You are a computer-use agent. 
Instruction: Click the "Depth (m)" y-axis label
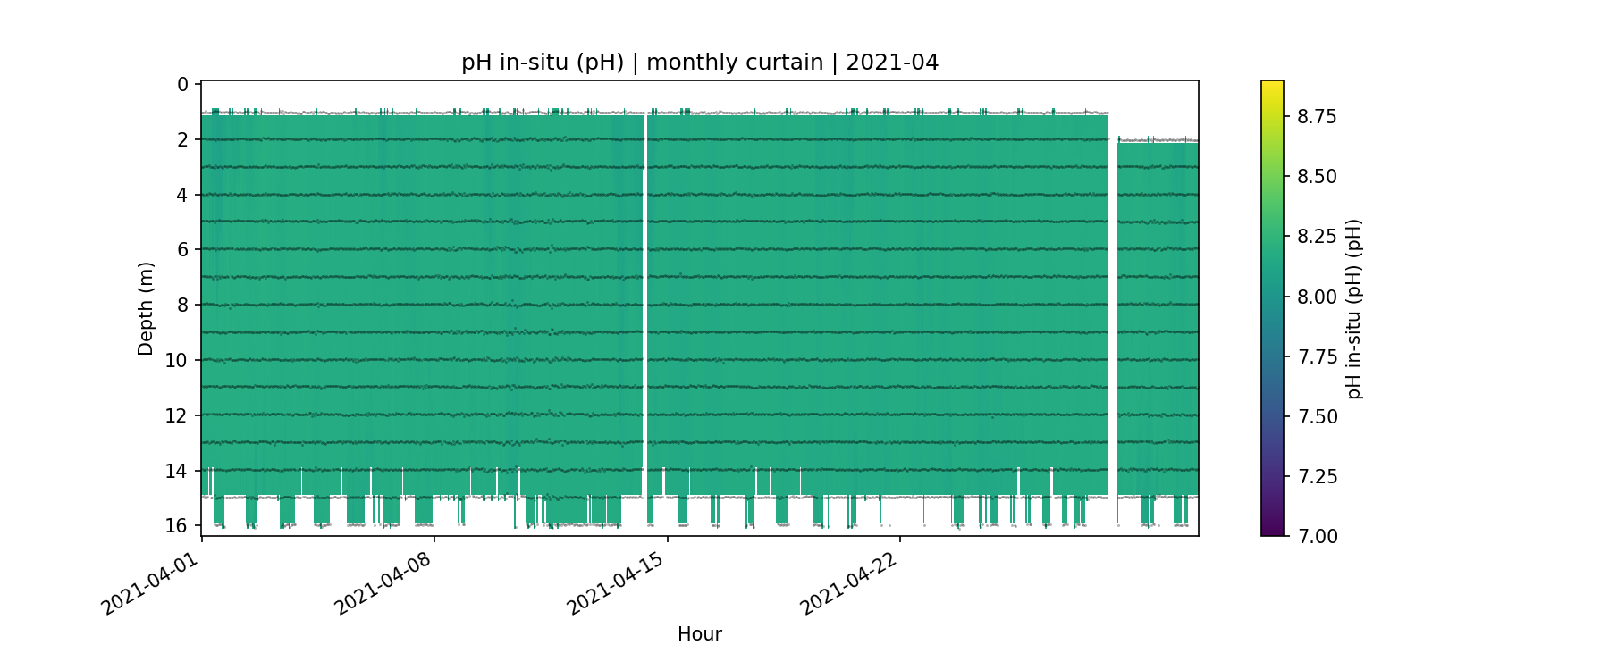click(x=146, y=308)
